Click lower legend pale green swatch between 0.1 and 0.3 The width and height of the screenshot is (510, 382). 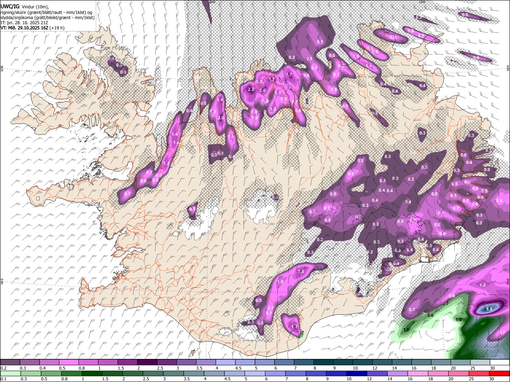tap(10, 374)
